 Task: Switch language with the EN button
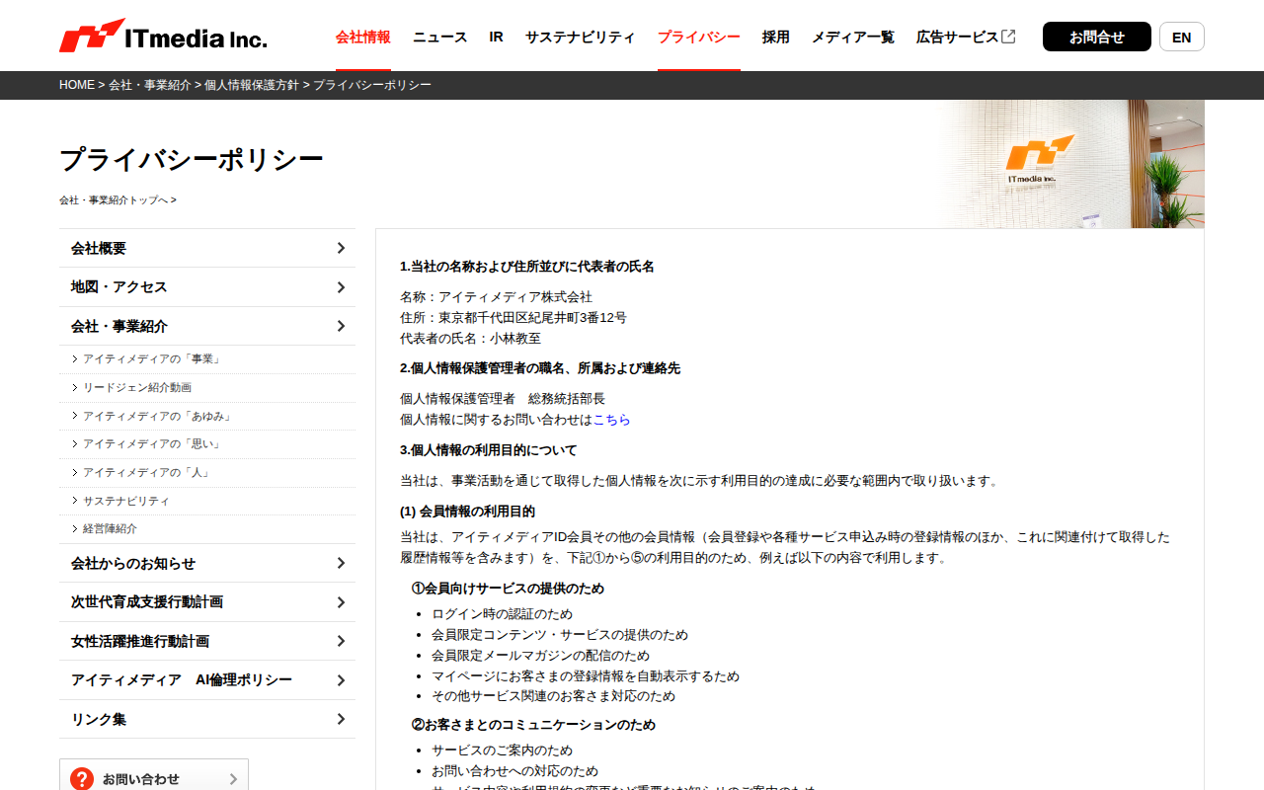point(1182,37)
